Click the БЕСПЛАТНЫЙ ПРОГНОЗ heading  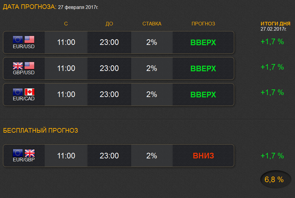coord(40,130)
